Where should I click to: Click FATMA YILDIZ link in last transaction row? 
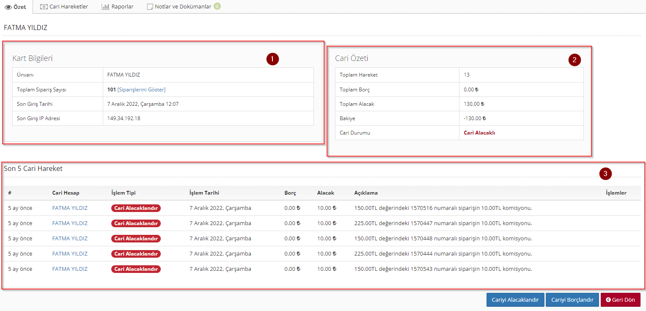pyautogui.click(x=70, y=269)
